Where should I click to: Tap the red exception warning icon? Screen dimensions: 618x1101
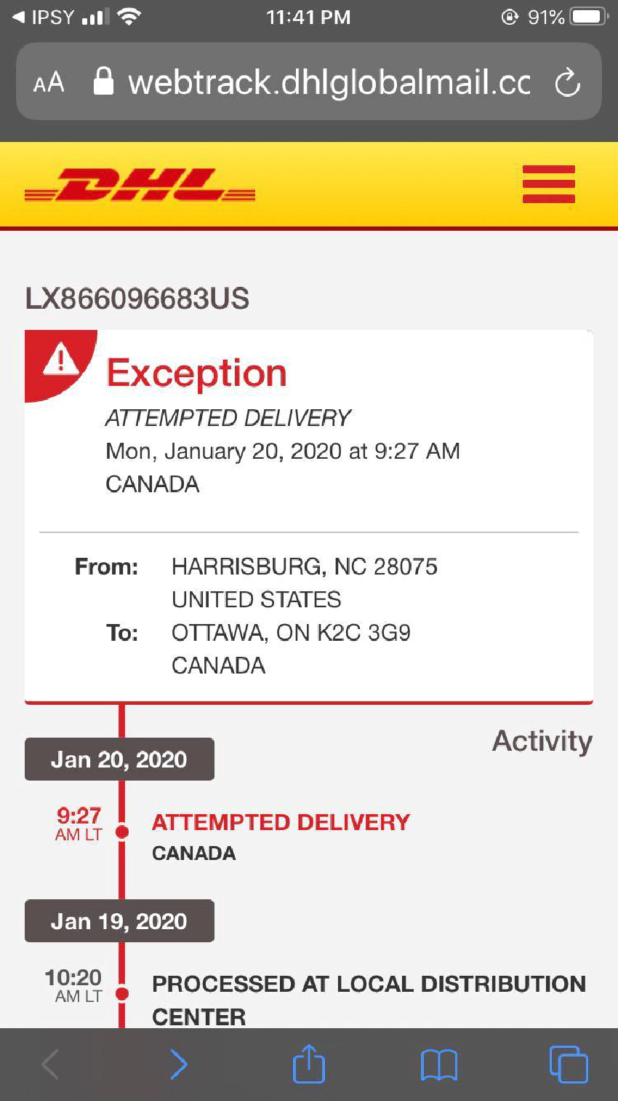pos(60,360)
